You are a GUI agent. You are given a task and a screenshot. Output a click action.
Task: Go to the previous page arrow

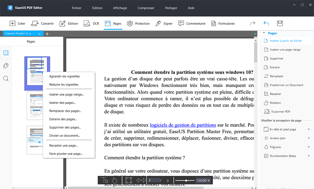pyautogui.click(x=138, y=180)
